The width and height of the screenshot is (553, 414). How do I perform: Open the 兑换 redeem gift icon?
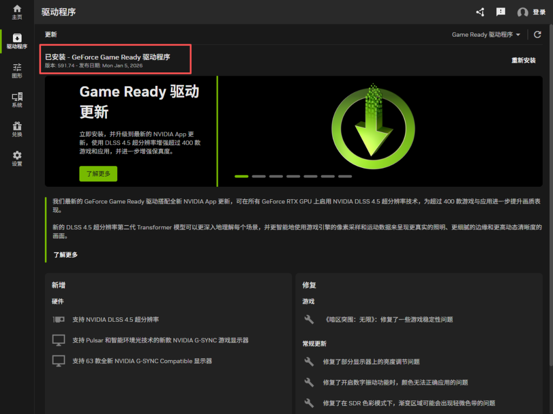[17, 129]
